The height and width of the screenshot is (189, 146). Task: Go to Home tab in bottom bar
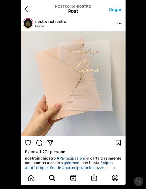(31, 178)
